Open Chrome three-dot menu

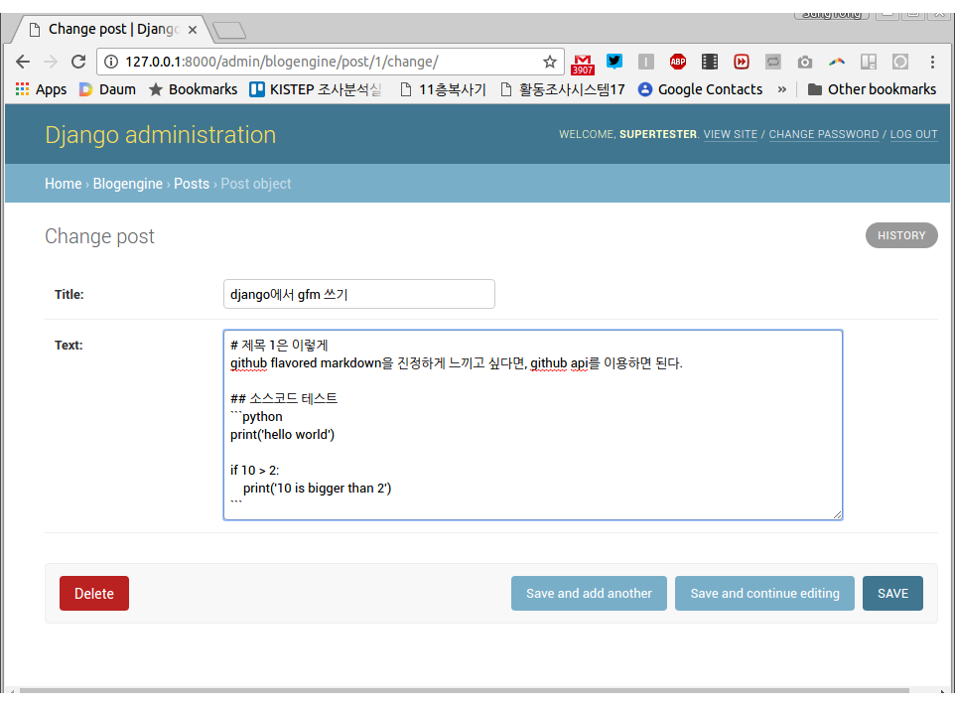[x=932, y=62]
